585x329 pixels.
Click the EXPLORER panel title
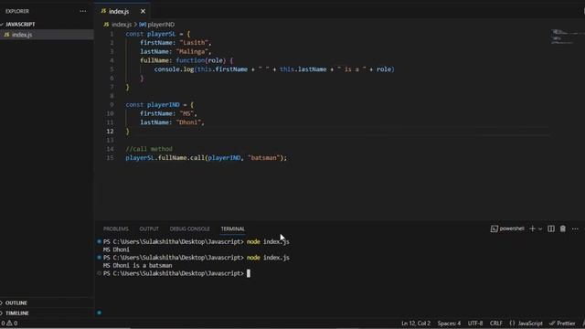point(17,11)
